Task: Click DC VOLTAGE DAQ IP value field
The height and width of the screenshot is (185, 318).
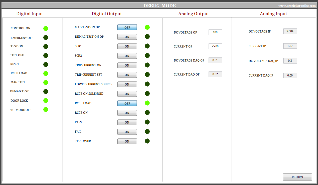Action: [x=290, y=61]
